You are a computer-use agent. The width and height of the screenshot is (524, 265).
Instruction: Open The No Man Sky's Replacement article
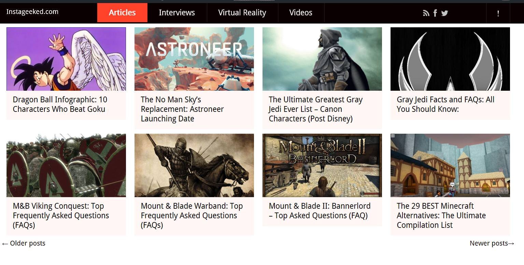point(182,109)
